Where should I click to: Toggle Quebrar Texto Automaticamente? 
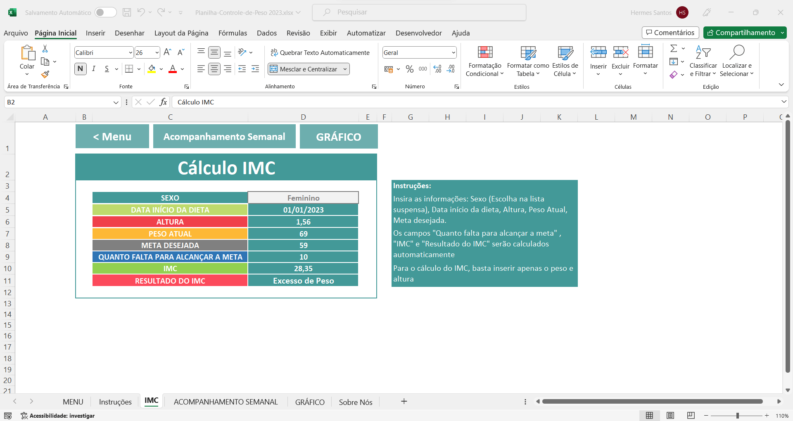coord(320,52)
